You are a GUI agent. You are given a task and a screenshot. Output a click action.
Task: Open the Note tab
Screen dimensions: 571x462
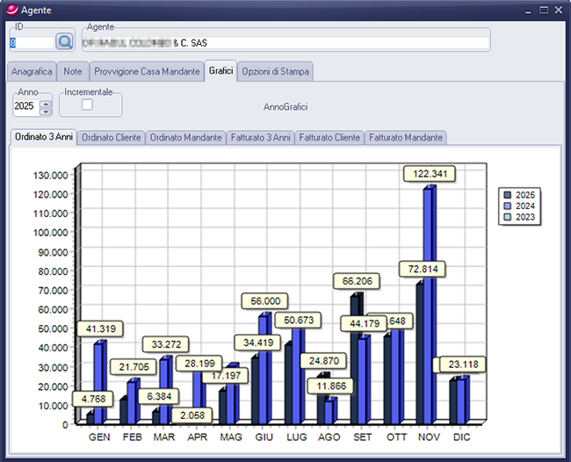click(x=74, y=71)
